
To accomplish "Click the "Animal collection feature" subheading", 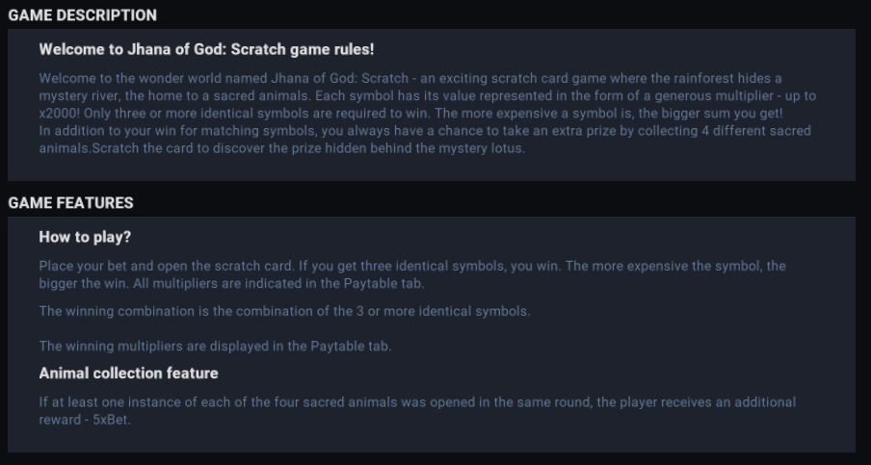I will (x=128, y=373).
